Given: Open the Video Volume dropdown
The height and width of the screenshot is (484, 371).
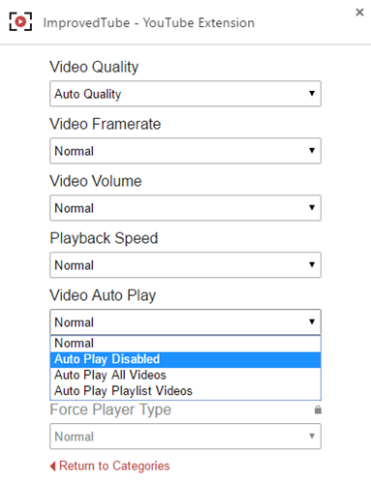Looking at the screenshot, I should point(185,208).
